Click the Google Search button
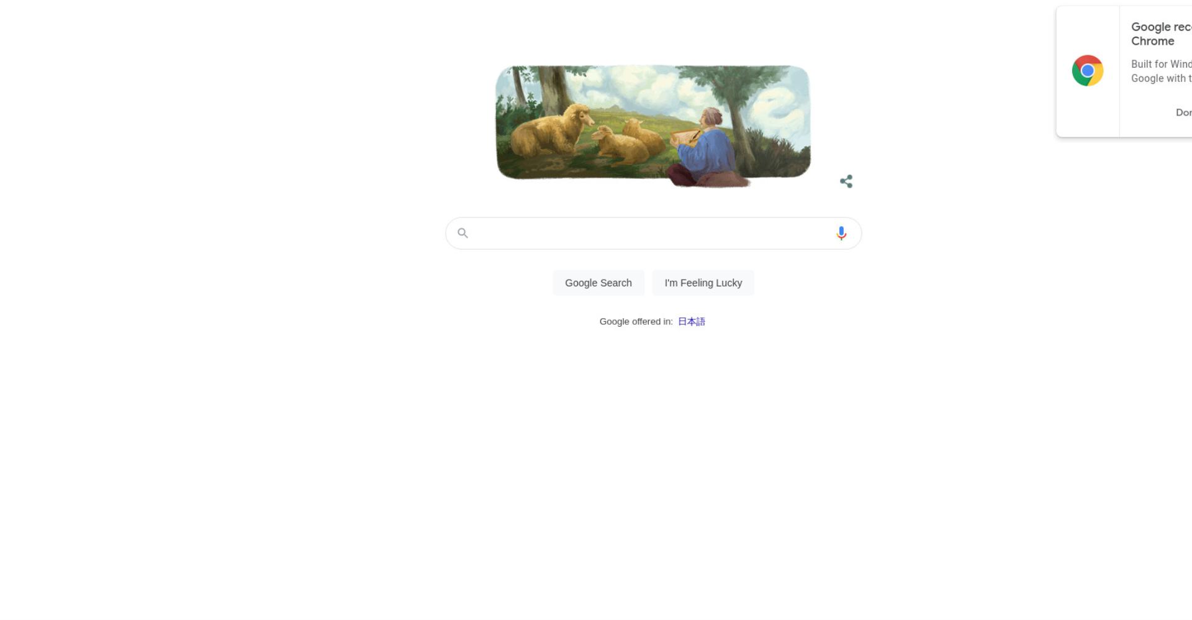The height and width of the screenshot is (620, 1192). click(x=598, y=283)
